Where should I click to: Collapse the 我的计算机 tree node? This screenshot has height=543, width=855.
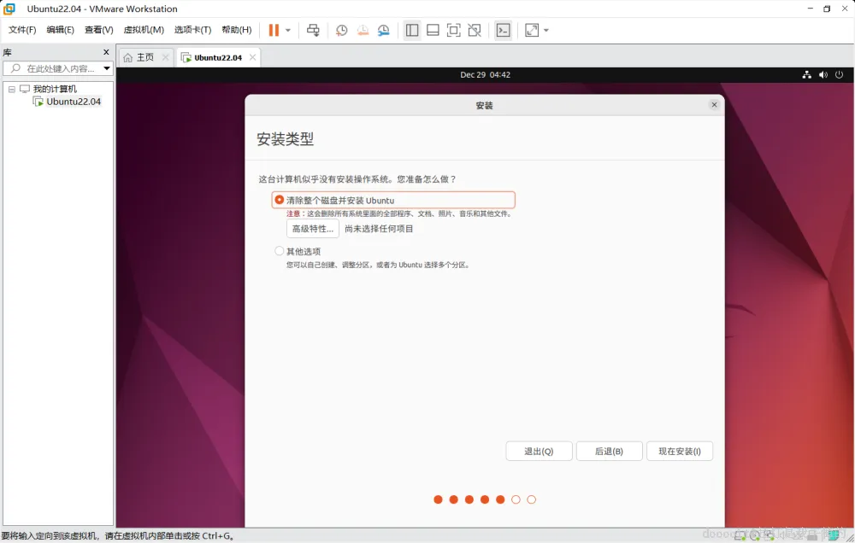point(11,89)
